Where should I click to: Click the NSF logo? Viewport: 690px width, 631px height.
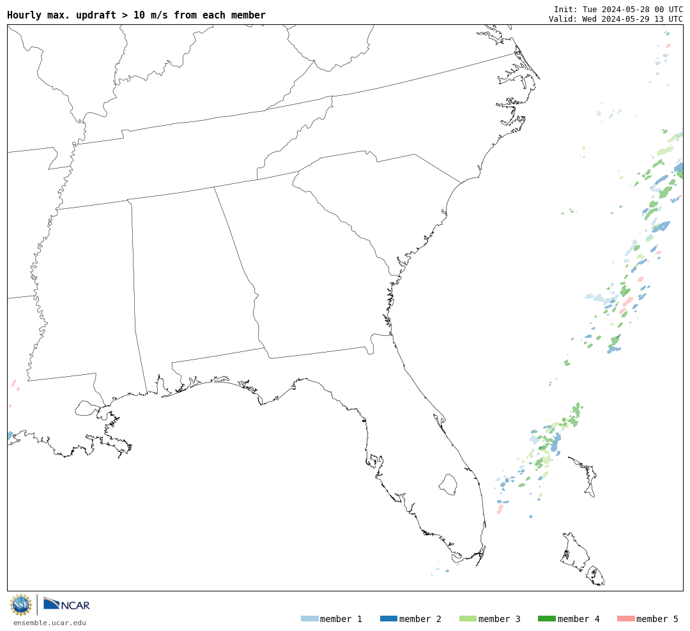coord(20,605)
